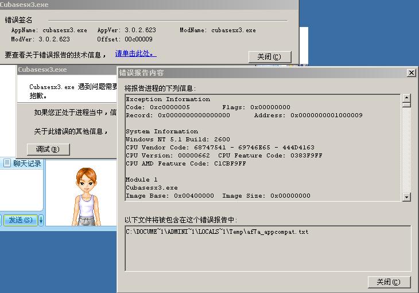Click the 'CPU AMD Feature Code: C1CBF9FF' line
The height and width of the screenshot is (293, 419).
[186, 164]
